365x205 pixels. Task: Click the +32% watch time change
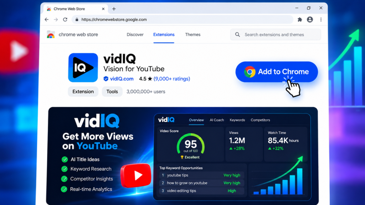[x=276, y=148]
